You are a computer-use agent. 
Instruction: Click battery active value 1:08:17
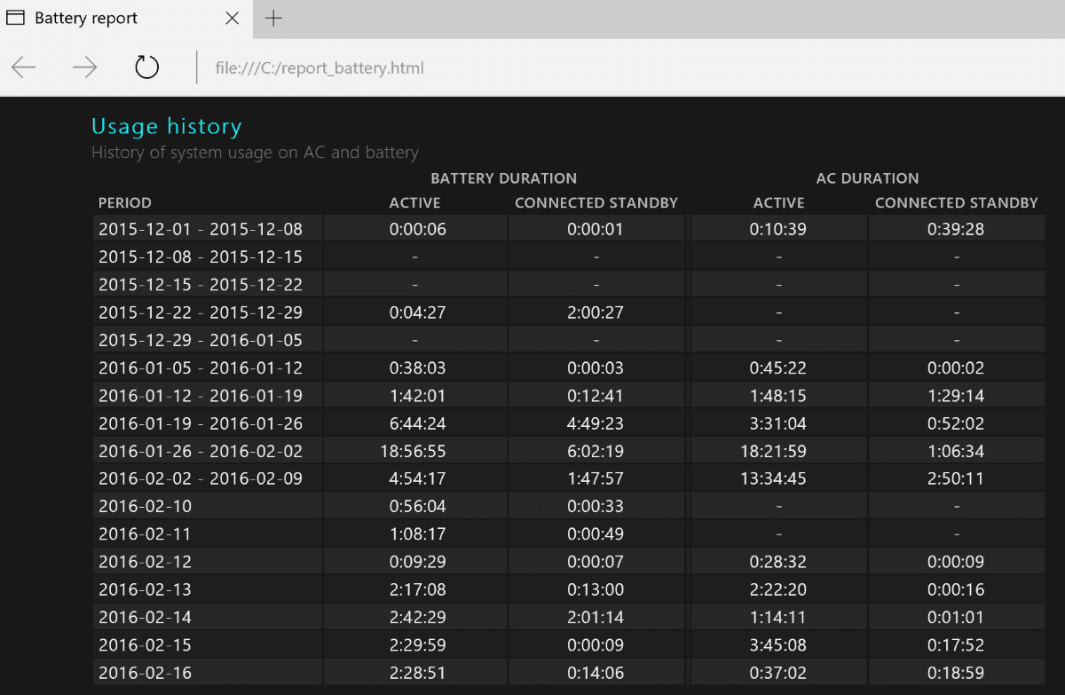pyautogui.click(x=418, y=534)
